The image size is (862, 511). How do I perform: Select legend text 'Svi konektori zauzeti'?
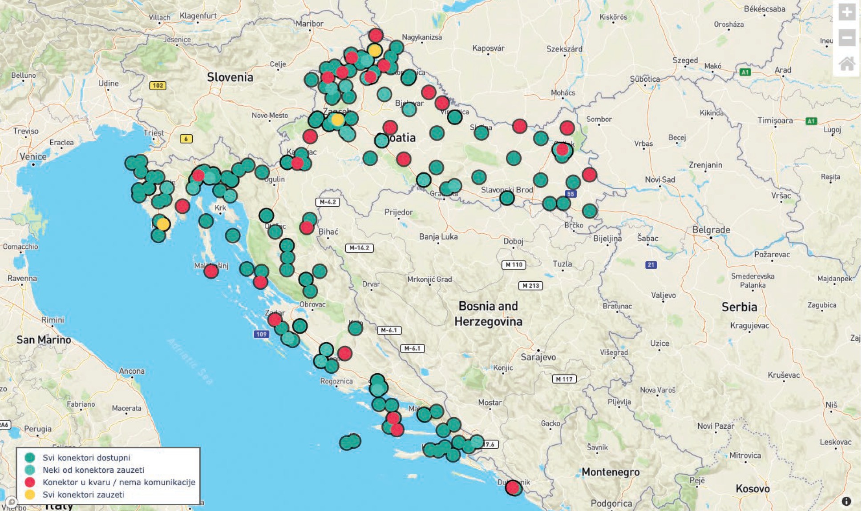click(x=84, y=495)
